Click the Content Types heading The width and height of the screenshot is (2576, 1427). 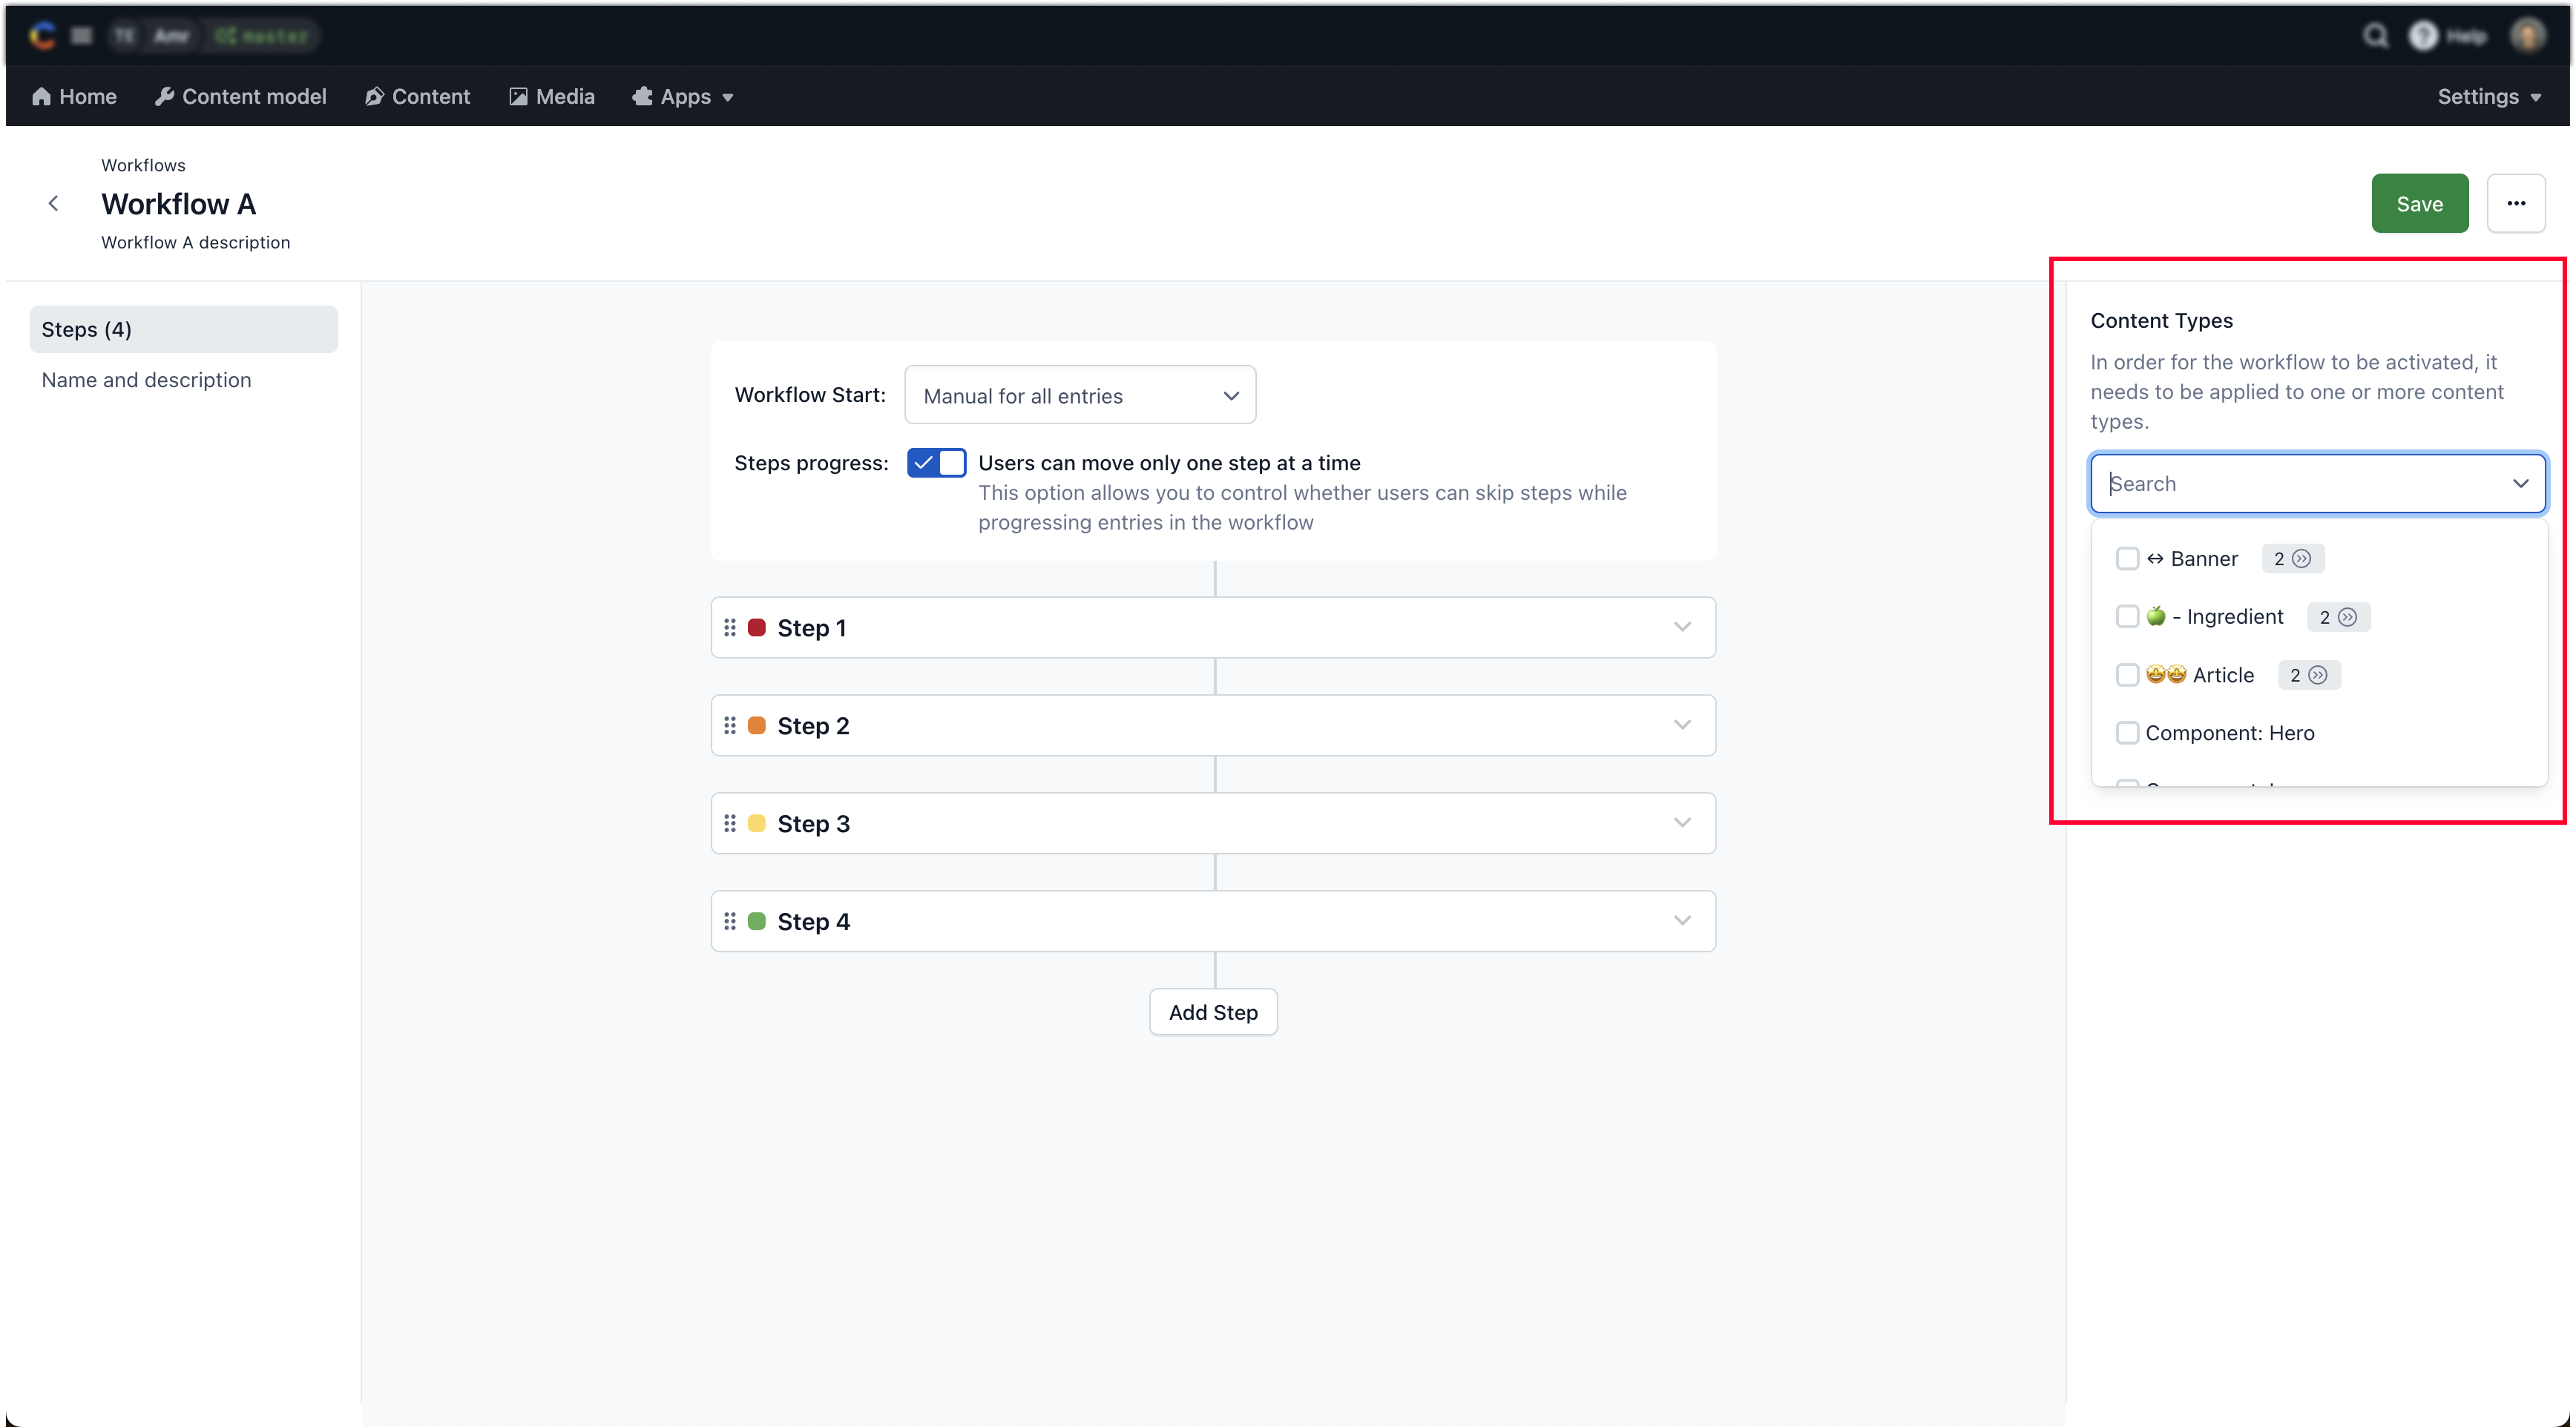tap(2161, 320)
